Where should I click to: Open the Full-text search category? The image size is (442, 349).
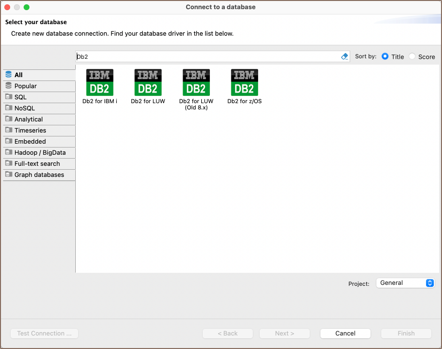(37, 163)
